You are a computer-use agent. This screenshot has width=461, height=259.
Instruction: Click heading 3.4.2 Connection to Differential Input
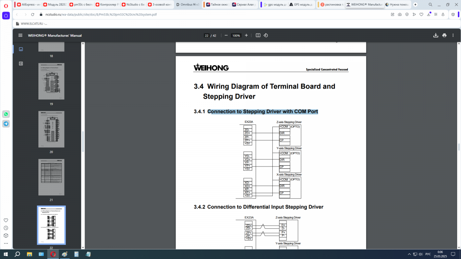pos(259,207)
